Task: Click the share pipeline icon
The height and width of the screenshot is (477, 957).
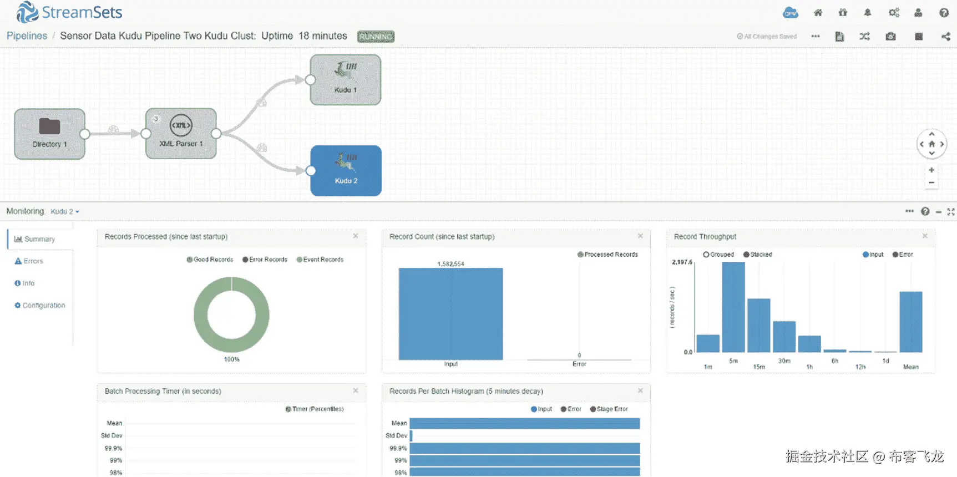Action: pyautogui.click(x=945, y=37)
